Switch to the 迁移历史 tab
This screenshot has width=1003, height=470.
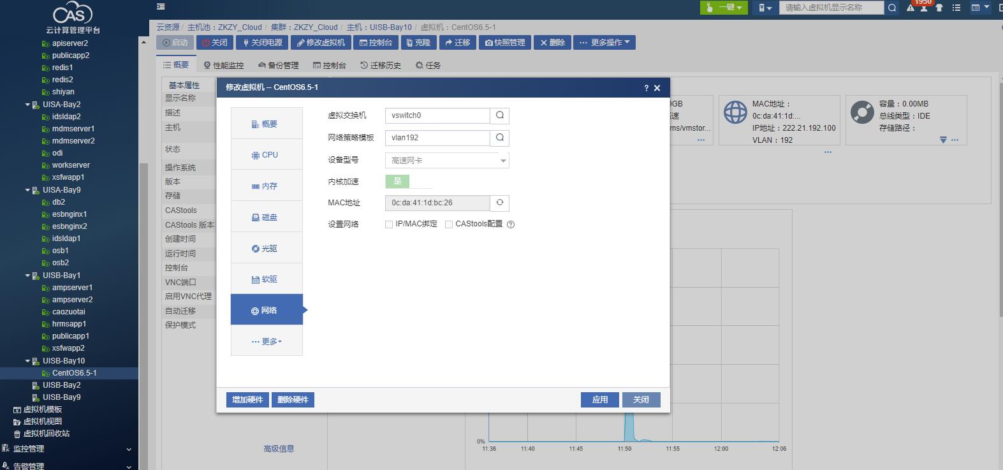[381, 65]
